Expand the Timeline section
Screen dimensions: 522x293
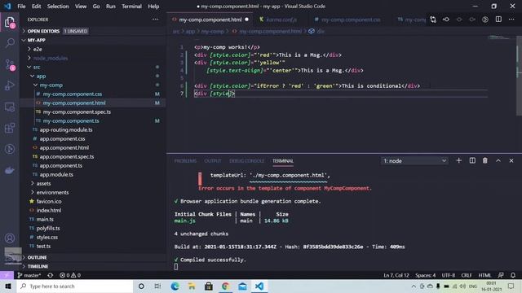point(38,266)
